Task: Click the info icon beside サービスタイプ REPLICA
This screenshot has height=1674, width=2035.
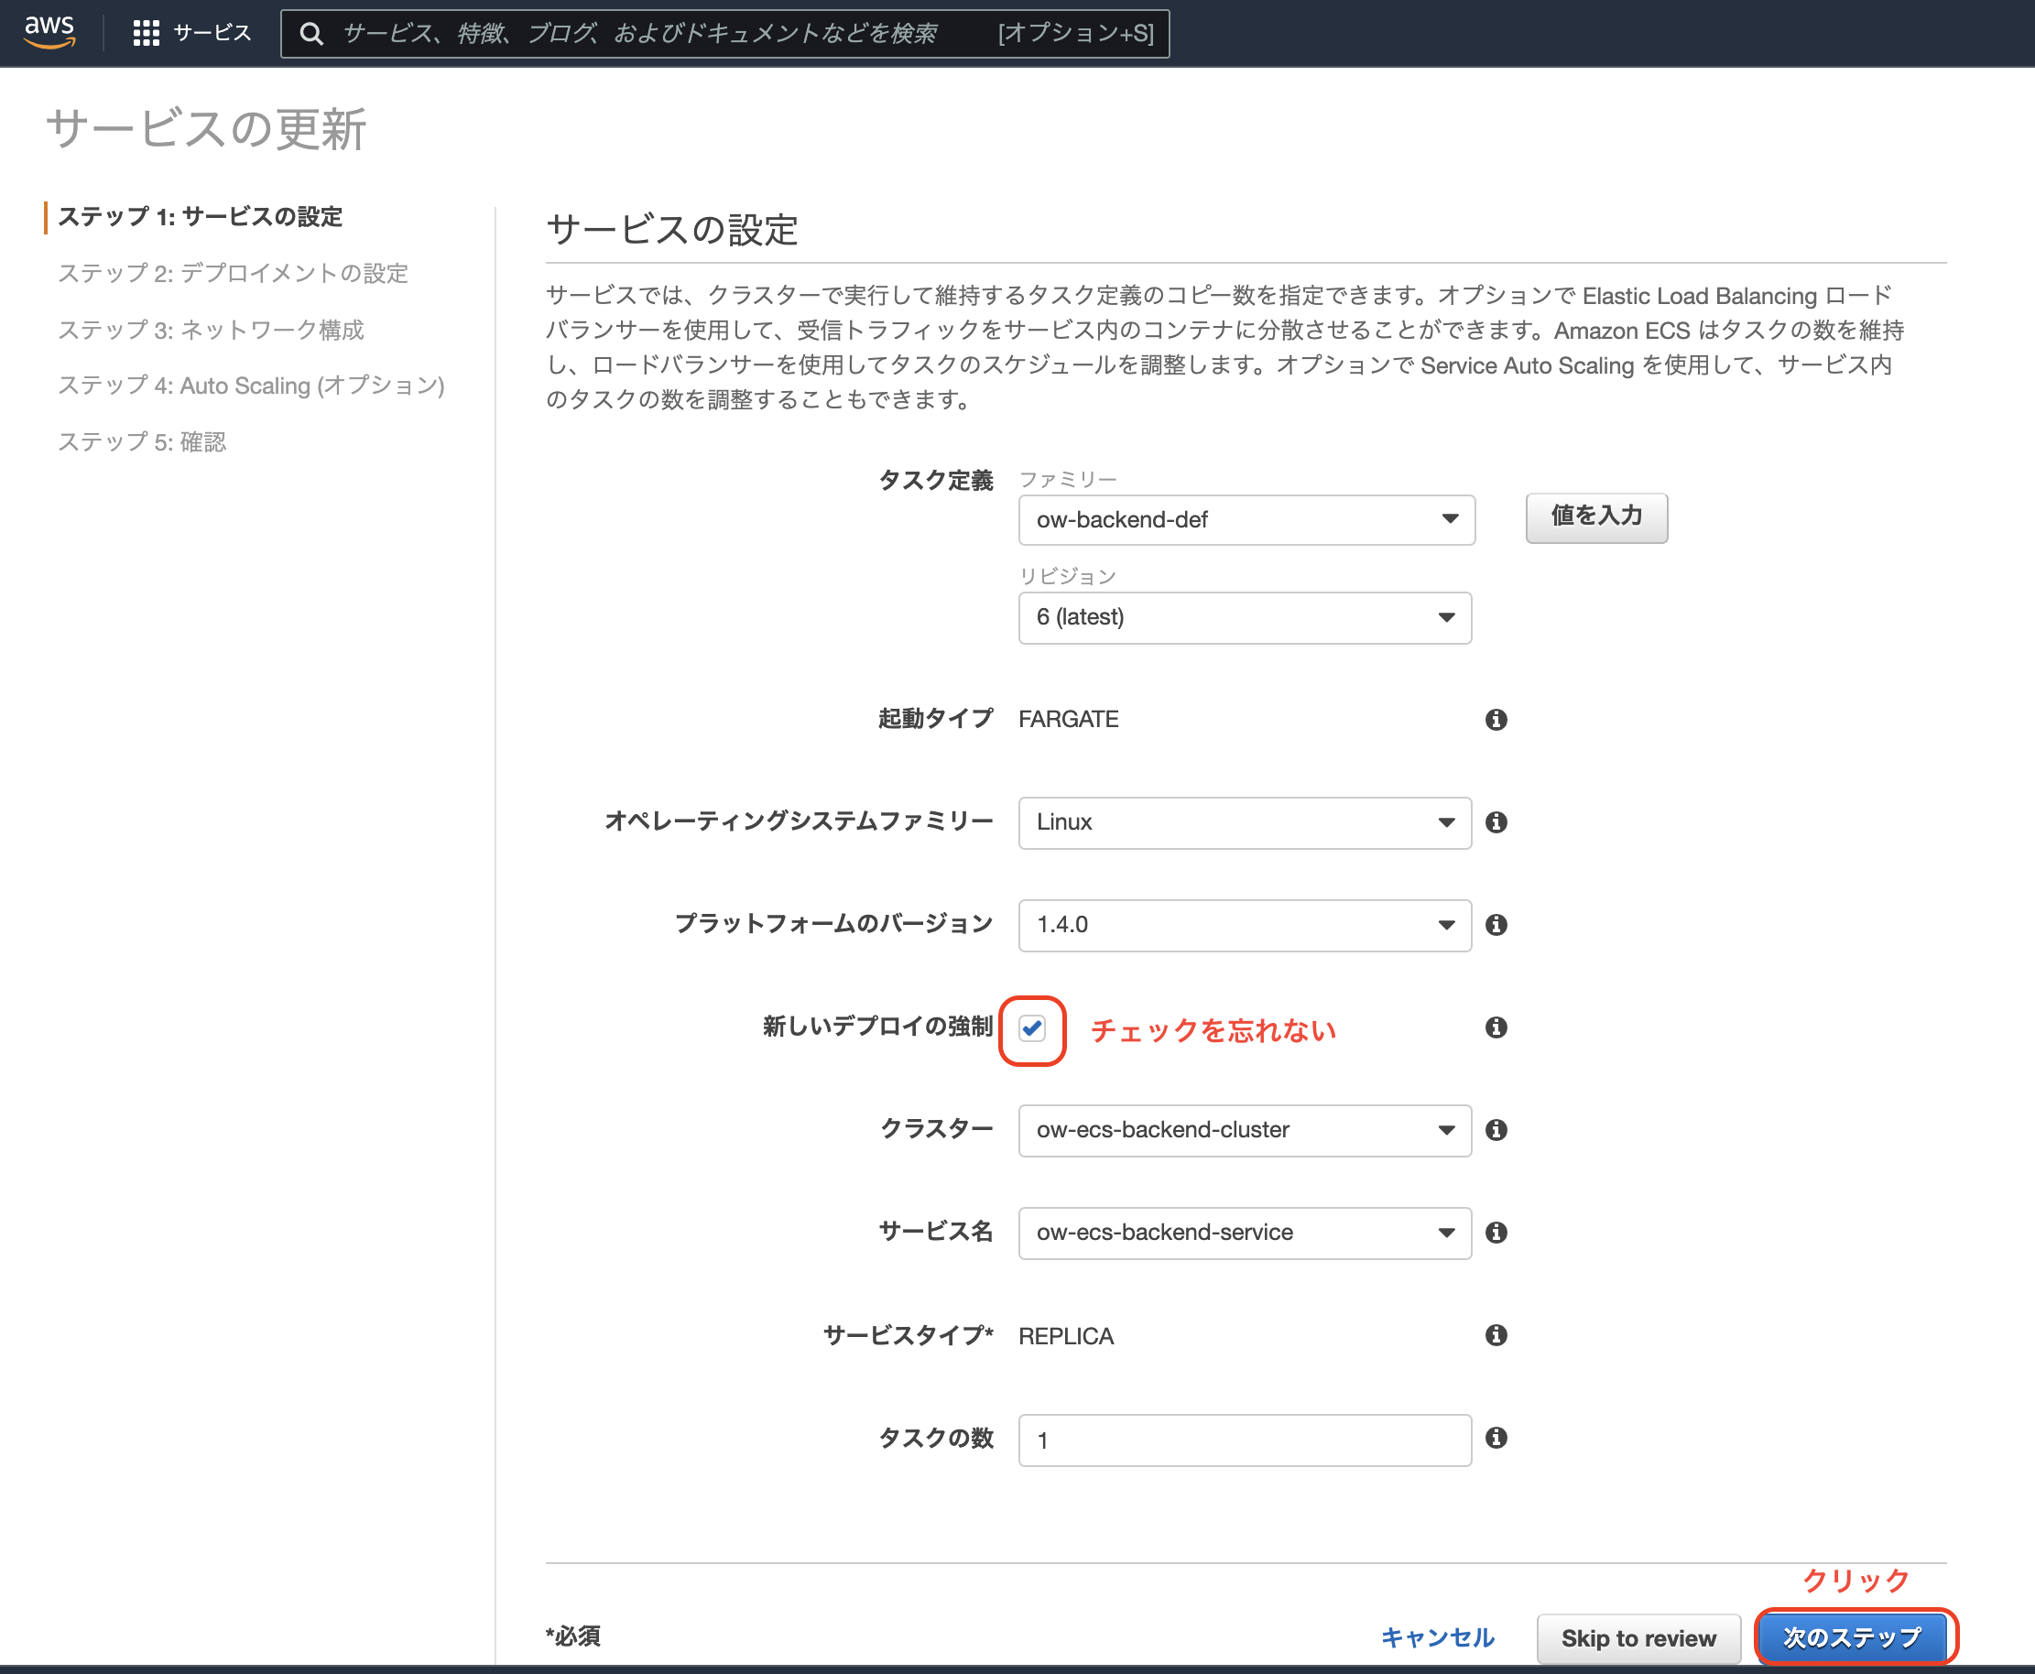Action: pyautogui.click(x=1496, y=1334)
